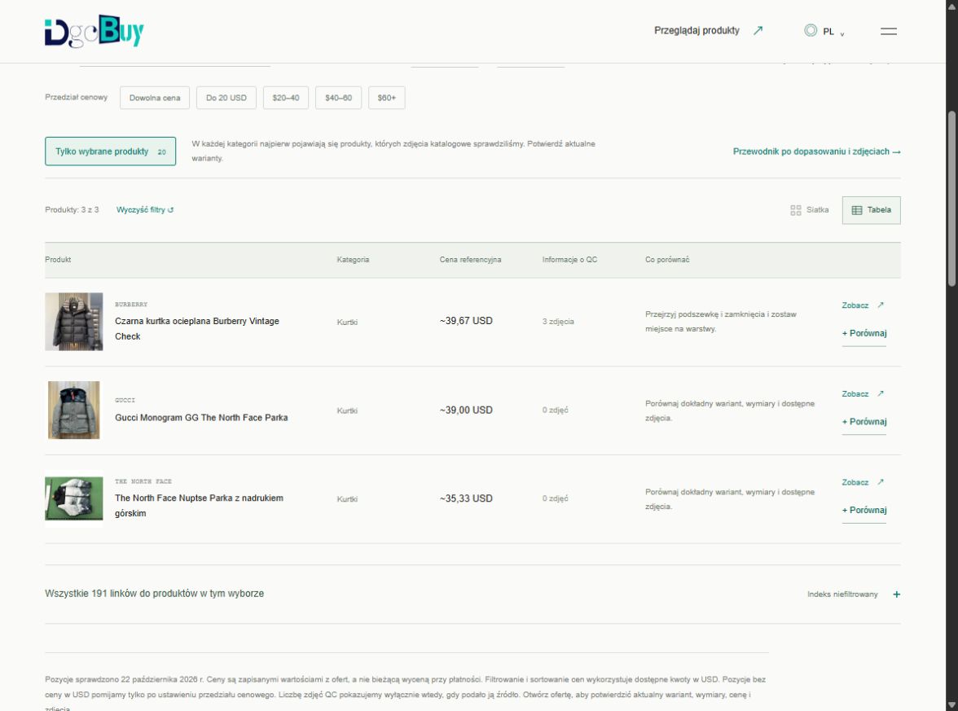The width and height of the screenshot is (958, 711).
Task: Open Przewodnik po dopasowaniu i zdjęciach
Action: pyautogui.click(x=816, y=151)
